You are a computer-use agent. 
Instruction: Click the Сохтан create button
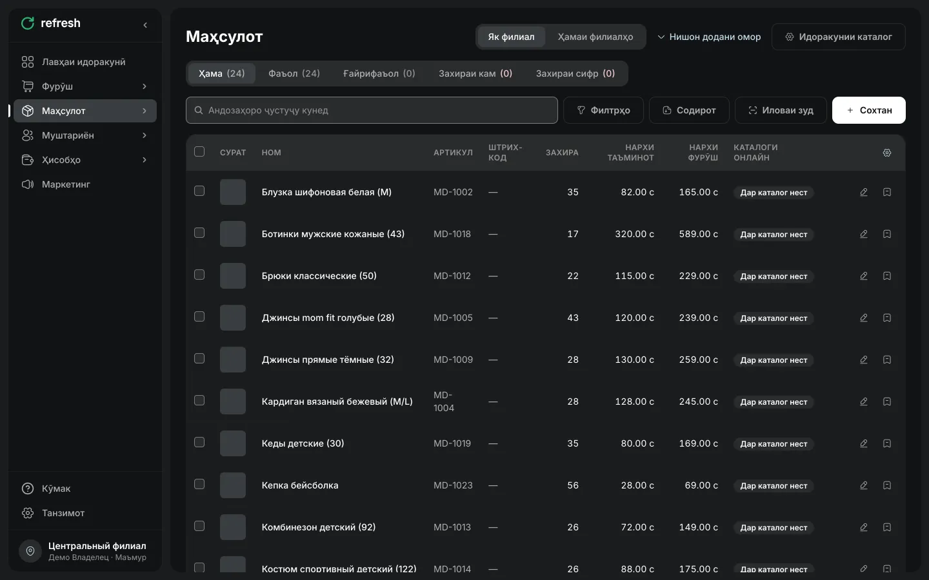pyautogui.click(x=869, y=110)
